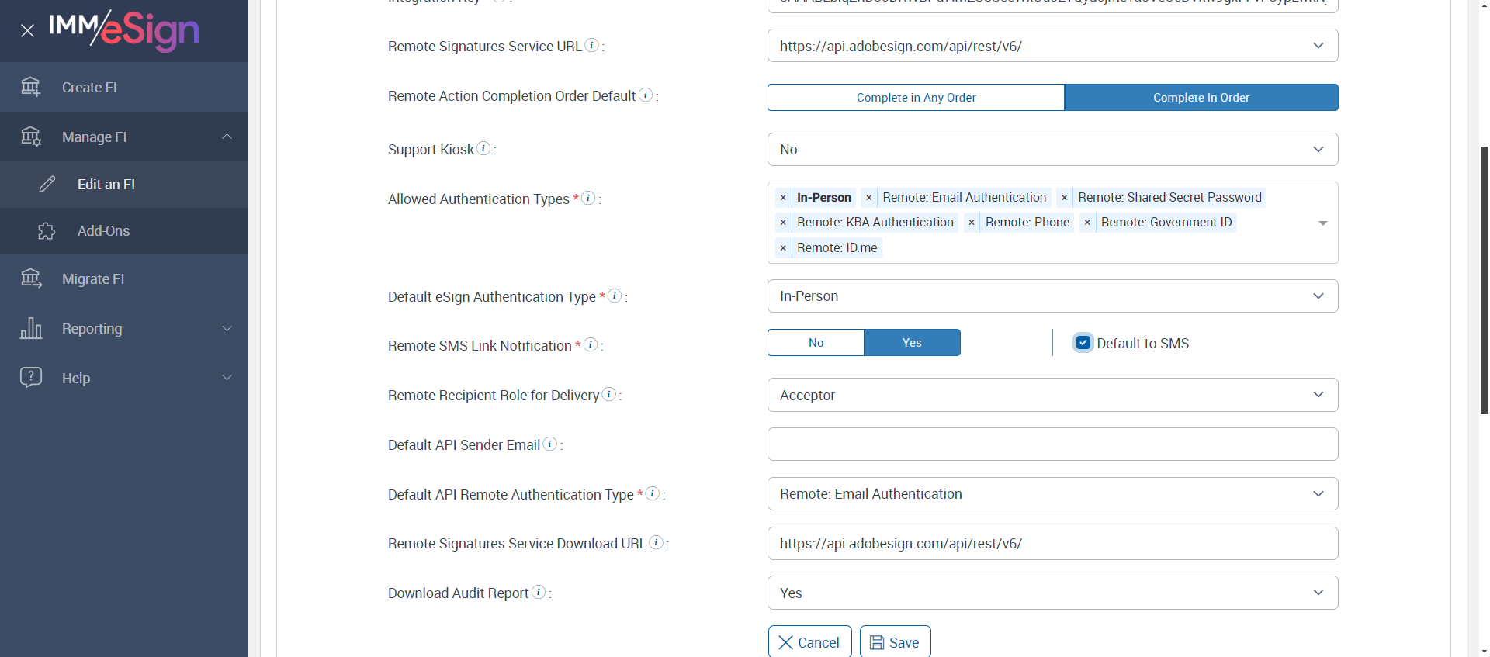Remove the Remote: ID.me tag
Viewport: 1490px width, 657px height.
click(783, 248)
